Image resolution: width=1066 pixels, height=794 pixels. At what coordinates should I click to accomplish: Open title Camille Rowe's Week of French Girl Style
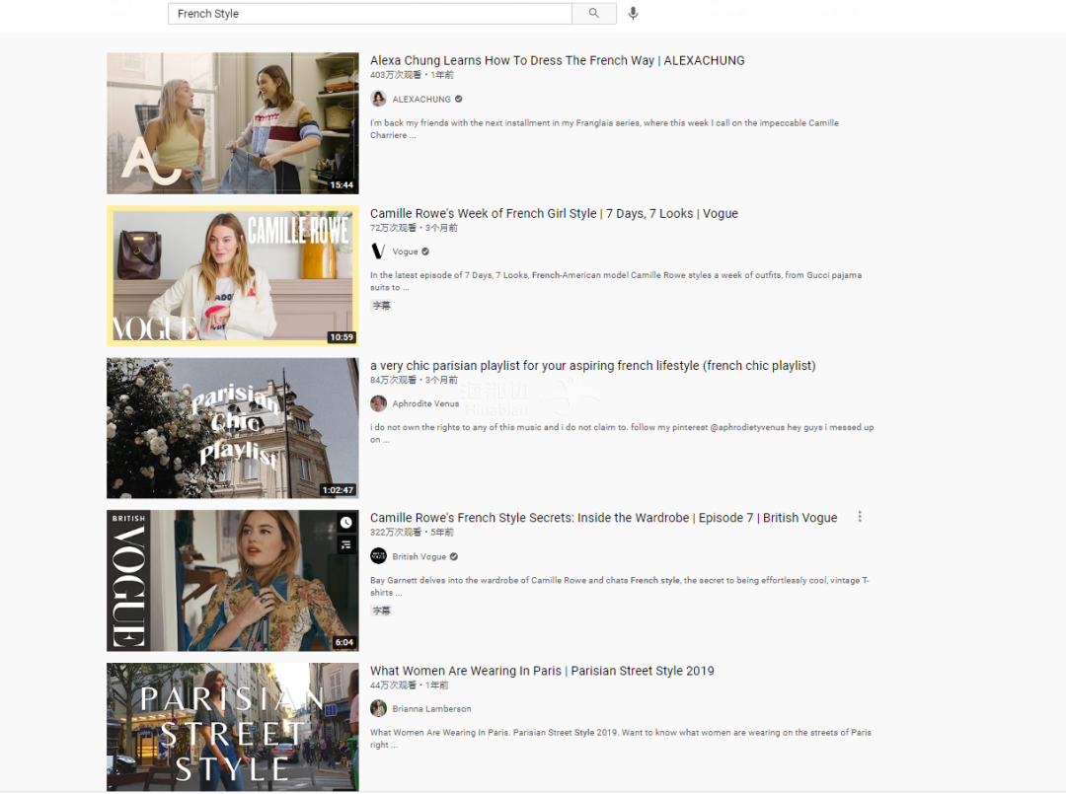(554, 213)
